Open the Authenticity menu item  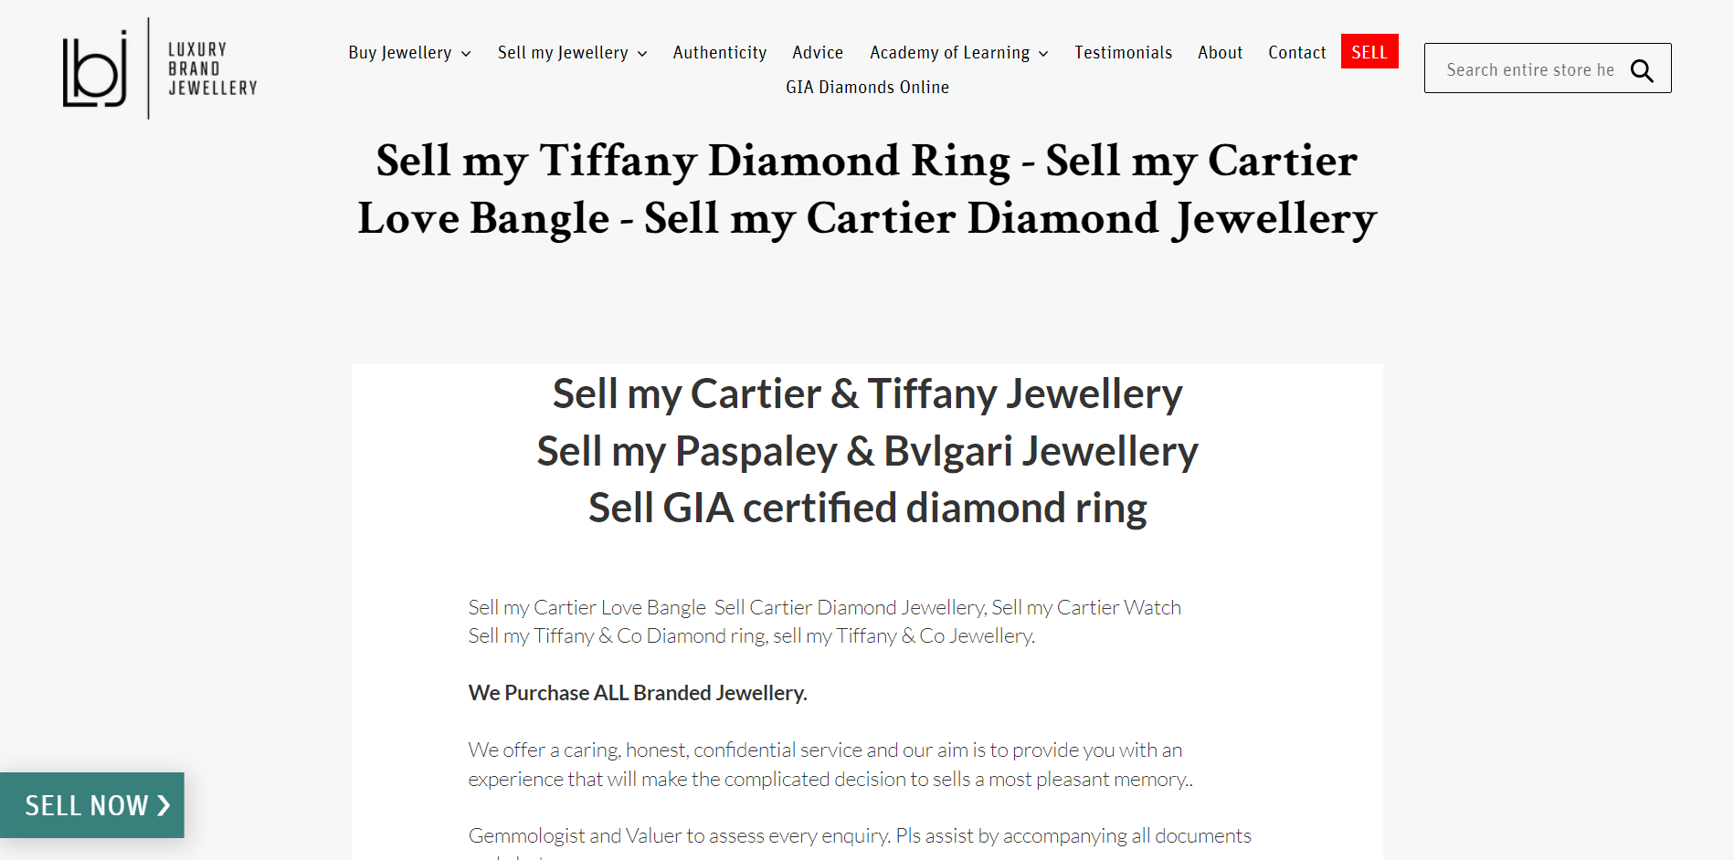click(x=719, y=53)
